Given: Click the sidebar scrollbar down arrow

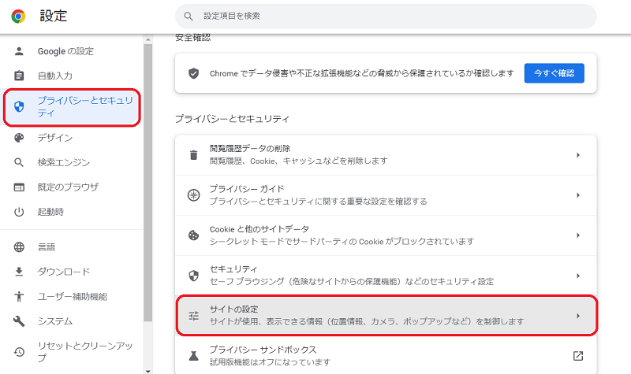Looking at the screenshot, I should point(147,368).
